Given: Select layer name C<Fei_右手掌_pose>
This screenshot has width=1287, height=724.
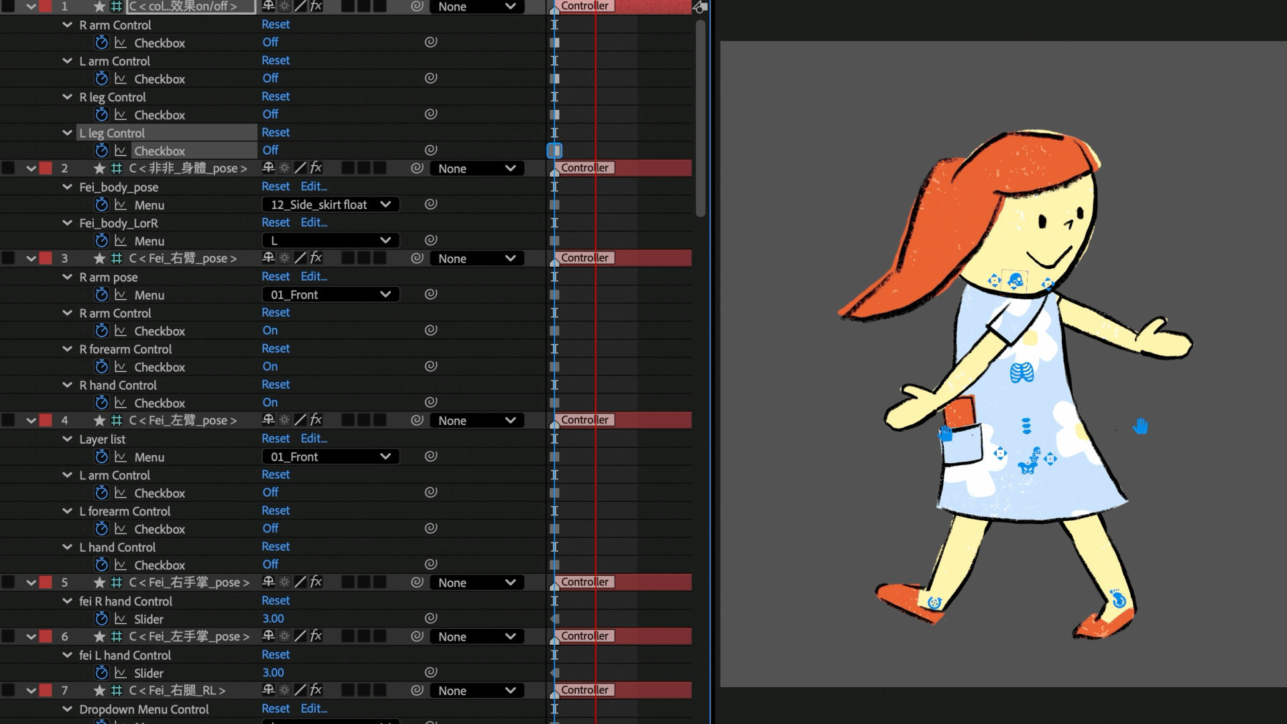Looking at the screenshot, I should tap(188, 583).
